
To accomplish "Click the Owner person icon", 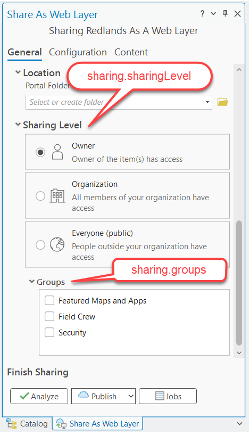I will (x=57, y=152).
